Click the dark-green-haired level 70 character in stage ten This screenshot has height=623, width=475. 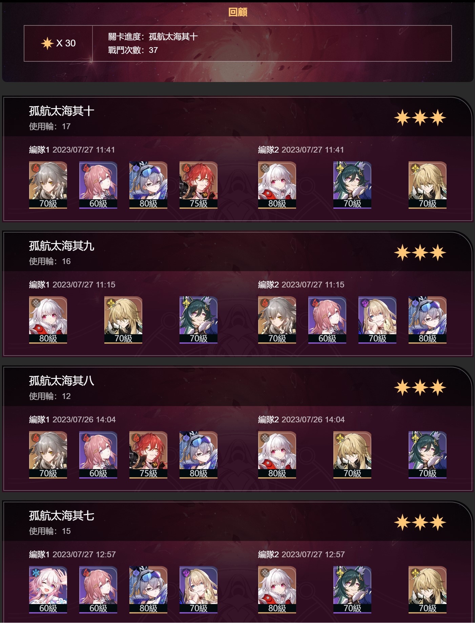352,185
